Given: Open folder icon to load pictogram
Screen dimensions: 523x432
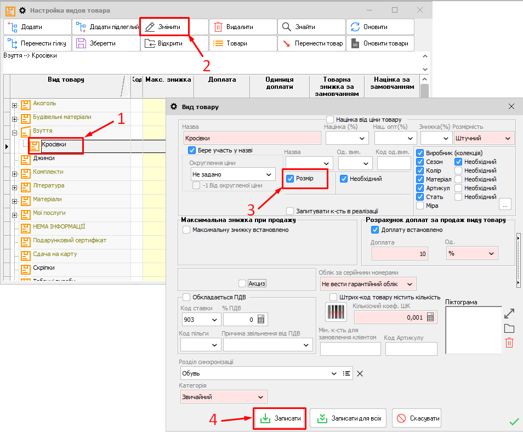Looking at the screenshot, I should point(509,328).
